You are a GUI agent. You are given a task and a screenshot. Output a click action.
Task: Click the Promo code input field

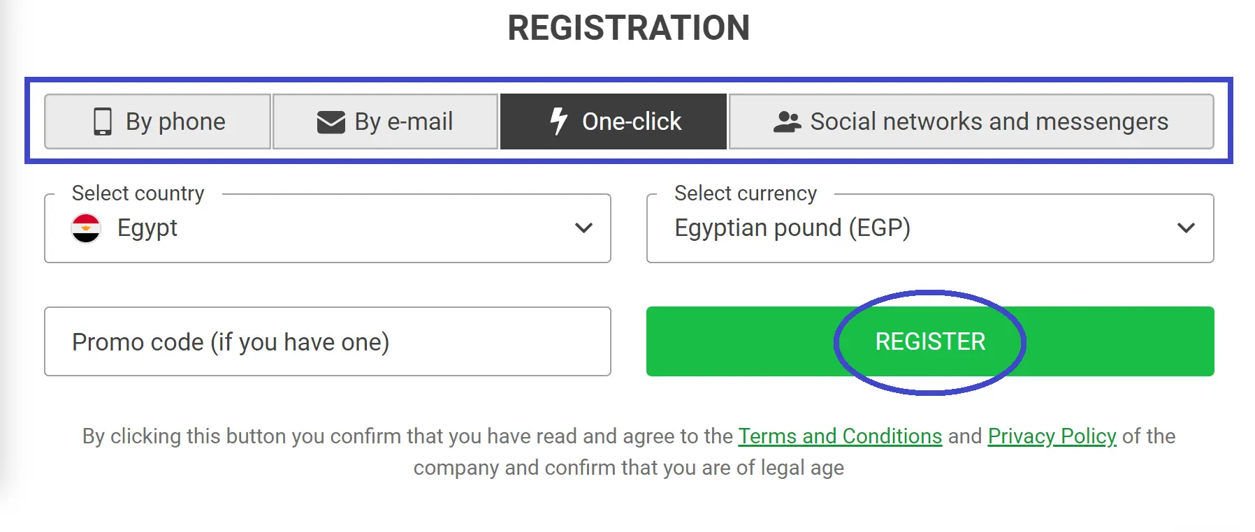327,341
